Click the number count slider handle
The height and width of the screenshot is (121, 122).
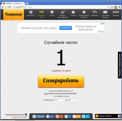coord(45,94)
